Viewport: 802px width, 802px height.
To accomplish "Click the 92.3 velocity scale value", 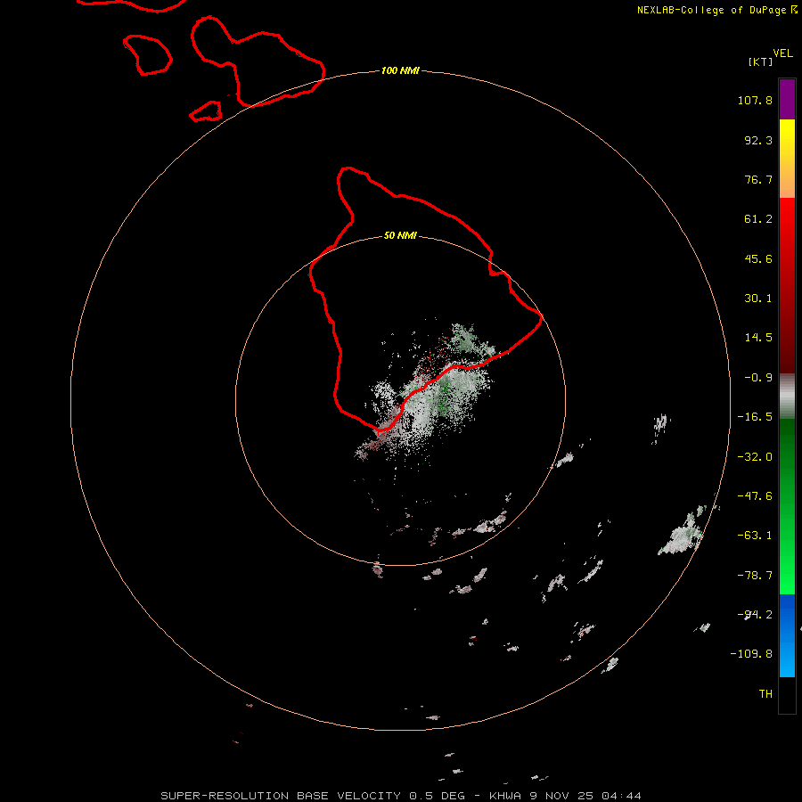I will pyautogui.click(x=758, y=140).
